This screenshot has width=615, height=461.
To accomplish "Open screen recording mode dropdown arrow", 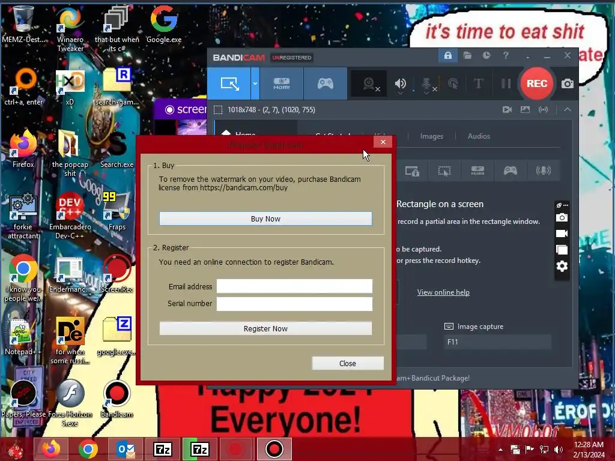I will click(x=255, y=83).
